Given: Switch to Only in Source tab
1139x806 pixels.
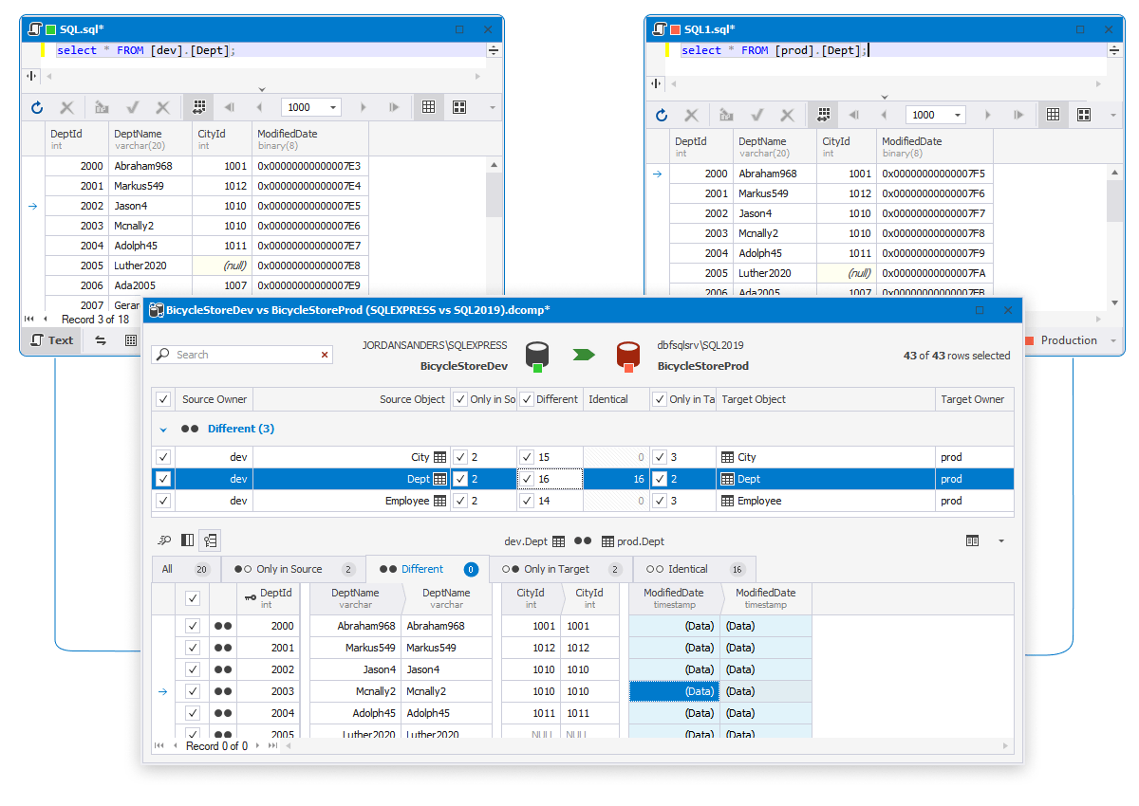Looking at the screenshot, I should point(293,570).
